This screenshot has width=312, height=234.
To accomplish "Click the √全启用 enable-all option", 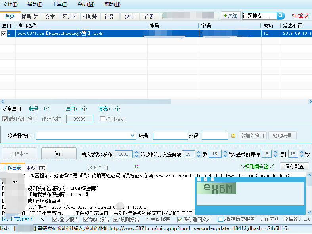I will 12,109.
